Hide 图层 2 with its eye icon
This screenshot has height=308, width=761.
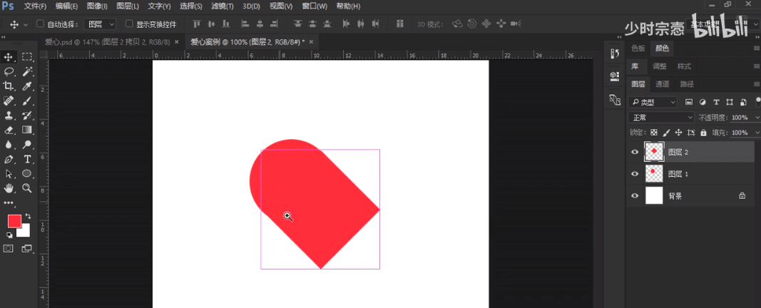[x=635, y=153]
